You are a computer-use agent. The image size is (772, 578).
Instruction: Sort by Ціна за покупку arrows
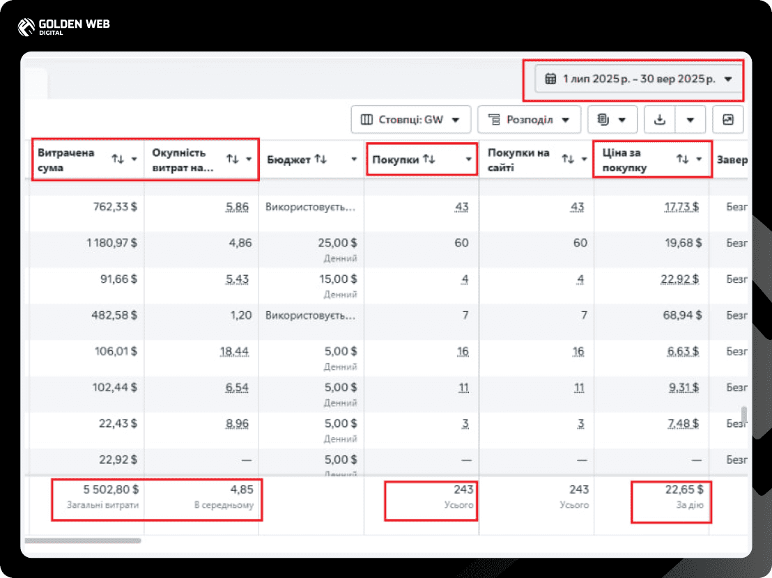click(682, 159)
